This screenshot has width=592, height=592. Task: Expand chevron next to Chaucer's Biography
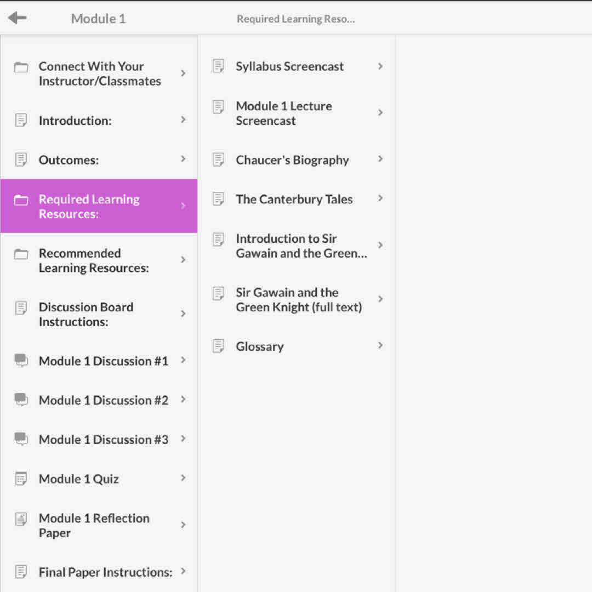(x=380, y=159)
